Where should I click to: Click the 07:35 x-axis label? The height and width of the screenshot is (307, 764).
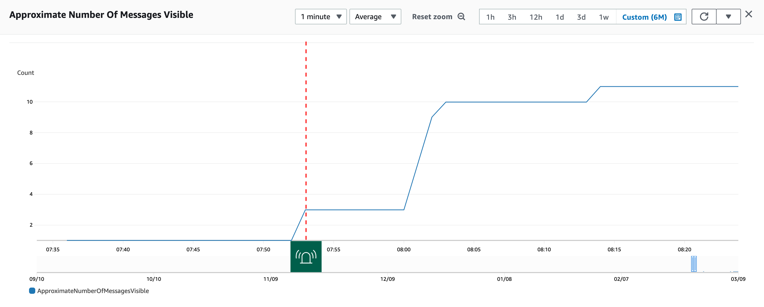(x=53, y=249)
